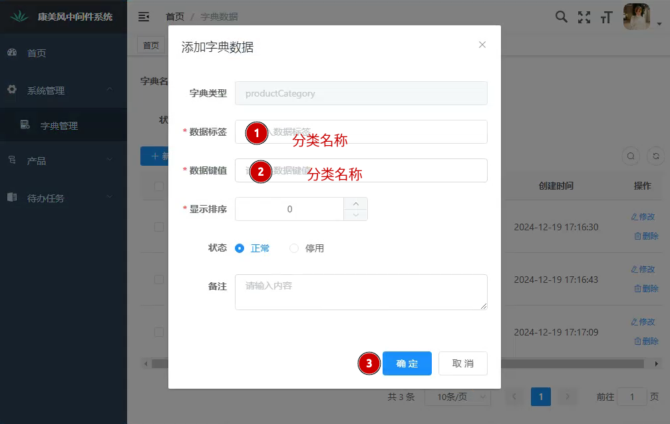Click the refresh icon above the table
The width and height of the screenshot is (670, 424).
pos(656,156)
